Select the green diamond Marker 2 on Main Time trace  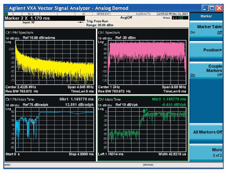click(x=144, y=111)
